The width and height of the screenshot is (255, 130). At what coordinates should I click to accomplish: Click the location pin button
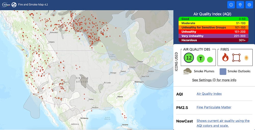click(x=240, y=5)
